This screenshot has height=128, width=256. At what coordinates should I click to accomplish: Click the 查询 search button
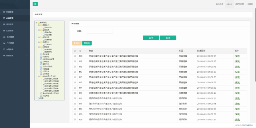151,38
